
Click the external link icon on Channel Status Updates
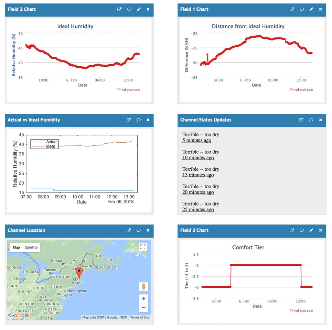point(301,120)
